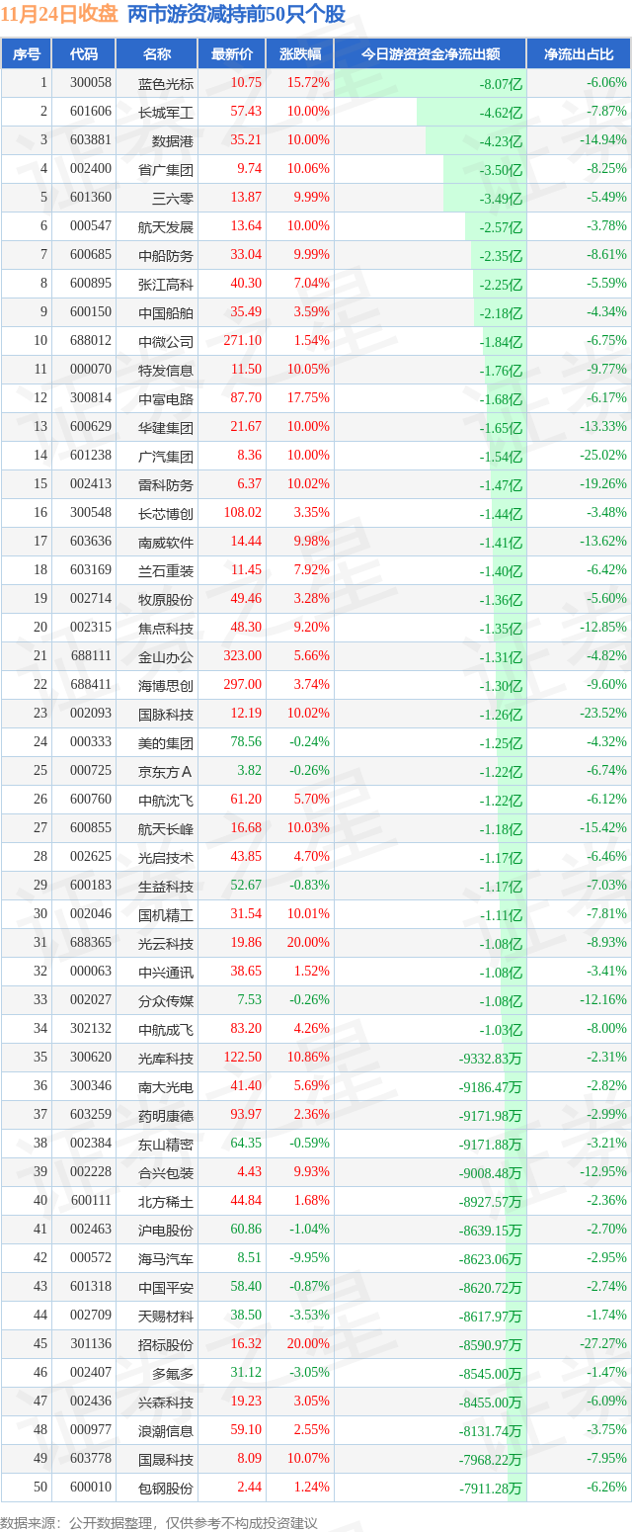Screen dimensions: 632x1532
Task: Click stock code 302132
Action: tap(91, 1029)
